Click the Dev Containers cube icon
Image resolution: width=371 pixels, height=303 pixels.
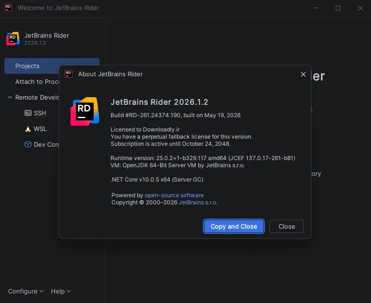pyautogui.click(x=28, y=144)
